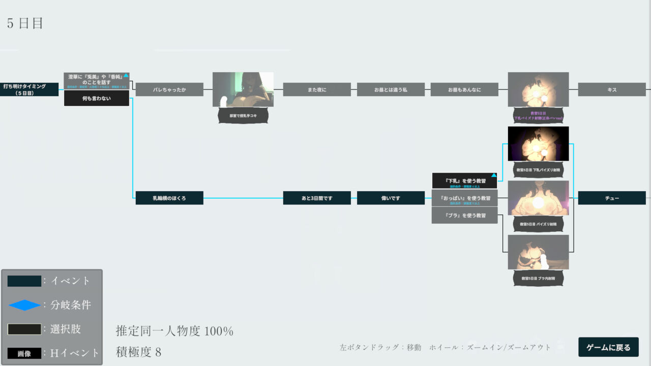The height and width of the screenshot is (366, 651).
Task: Select the キス node
Action: (612, 89)
